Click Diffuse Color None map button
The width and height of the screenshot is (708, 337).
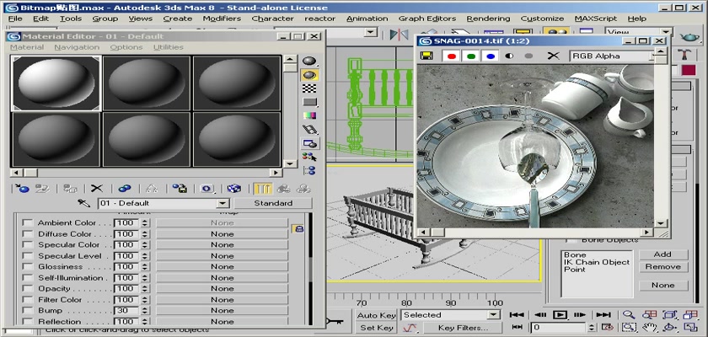222,233
